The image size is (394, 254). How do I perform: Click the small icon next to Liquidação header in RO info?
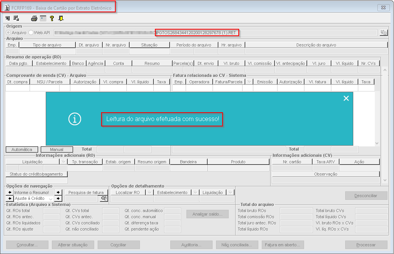(x=63, y=161)
